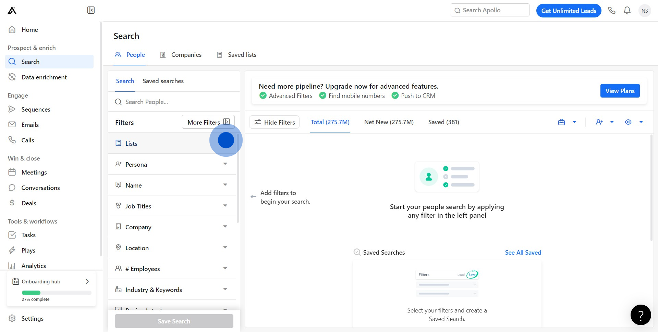658x332 pixels.
Task: Click the add person icon in toolbar
Action: click(599, 122)
